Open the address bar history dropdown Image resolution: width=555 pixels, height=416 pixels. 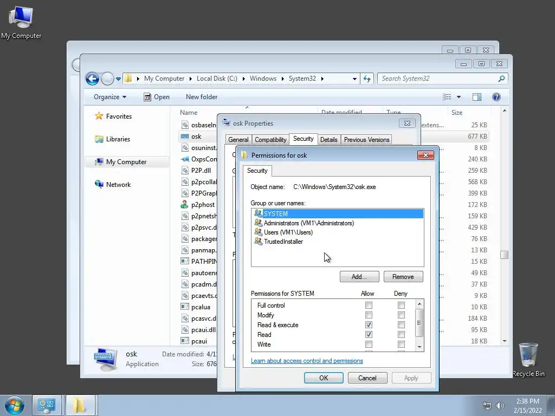pyautogui.click(x=354, y=79)
